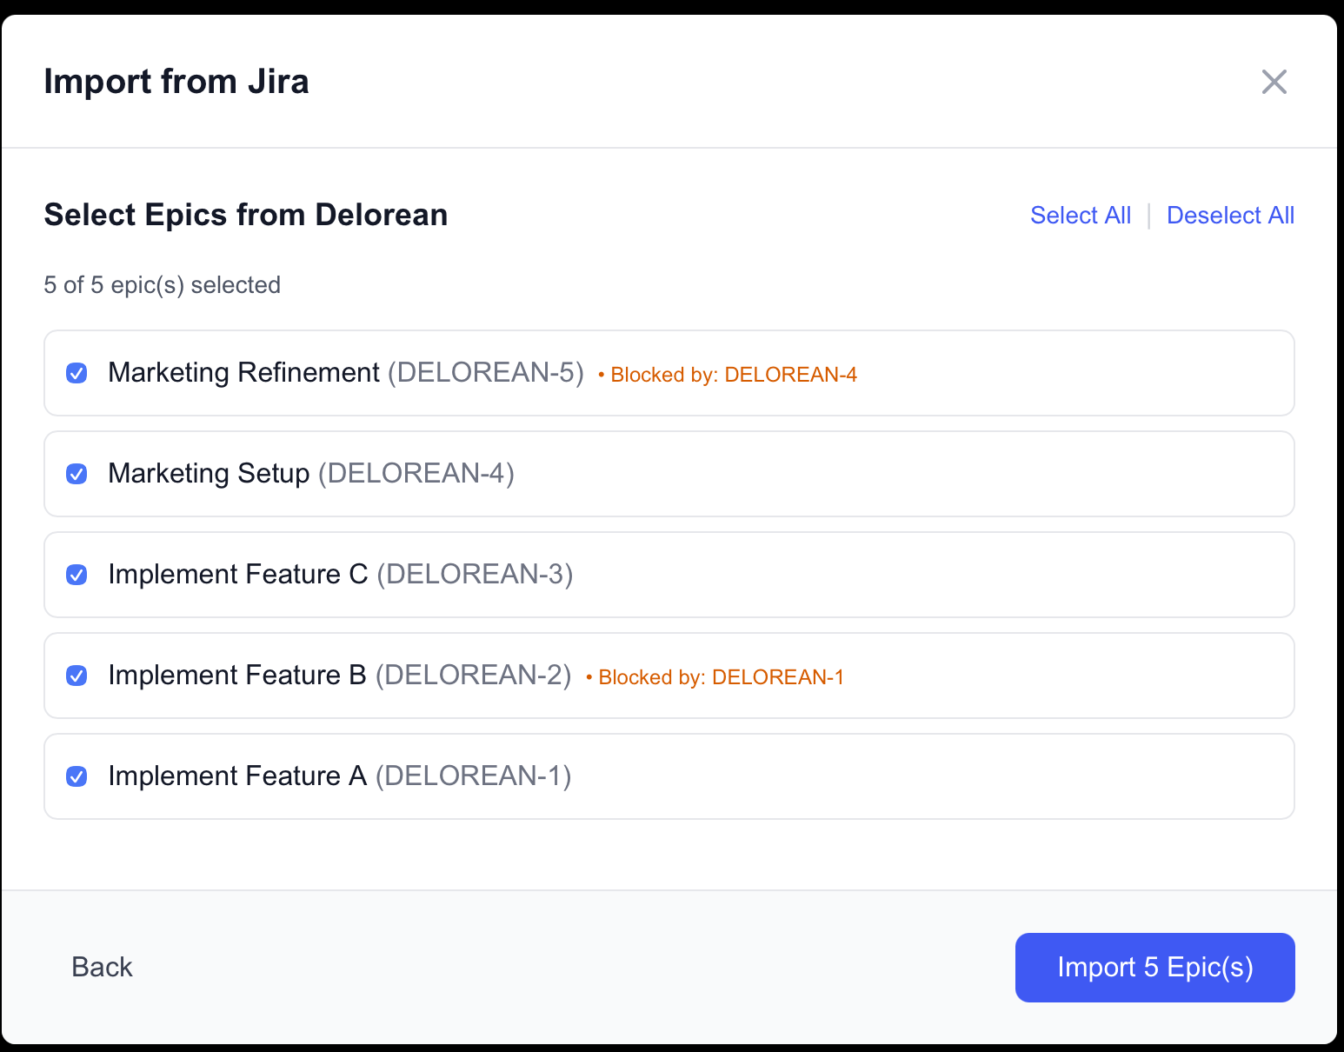
Task: Close the Import from Jira dialog
Action: (1274, 81)
